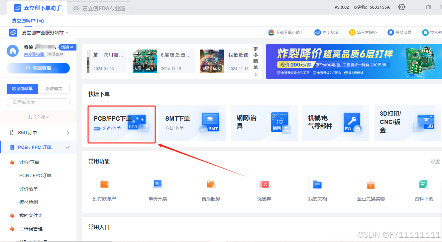
Task: Open 二维码管理 in sidebar
Action: tap(31, 229)
